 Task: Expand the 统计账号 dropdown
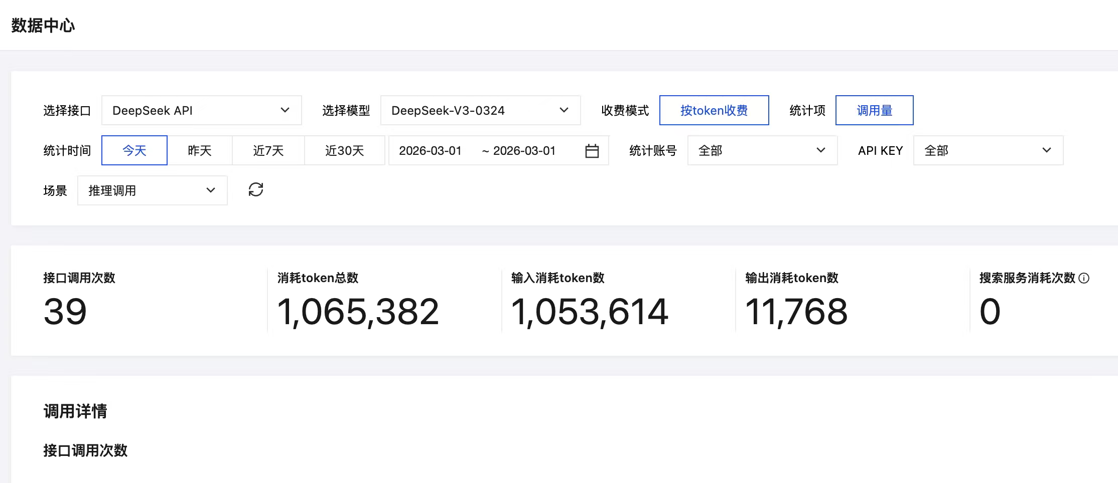(762, 150)
